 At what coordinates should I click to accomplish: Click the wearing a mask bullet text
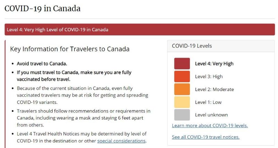[x=83, y=118]
